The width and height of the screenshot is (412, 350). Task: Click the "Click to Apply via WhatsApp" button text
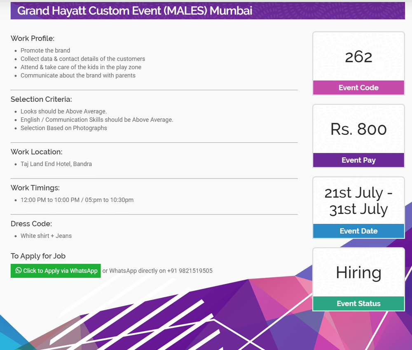point(60,271)
